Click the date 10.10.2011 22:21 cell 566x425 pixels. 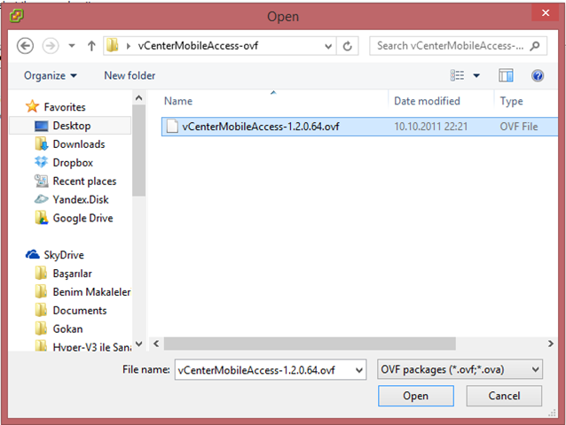[430, 127]
